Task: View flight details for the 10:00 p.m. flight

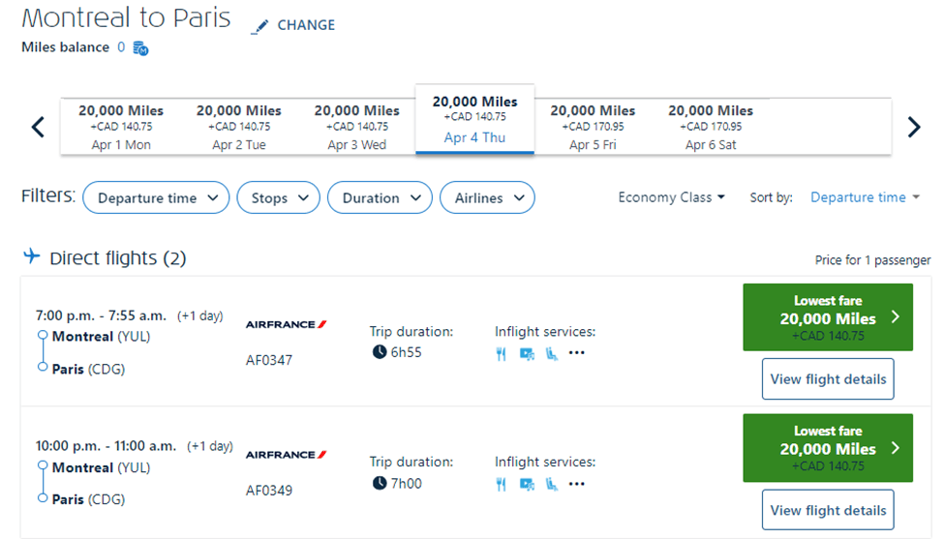Action: 828,510
